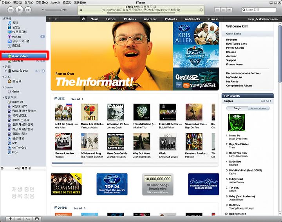This screenshot has width=282, height=222.
Task: Switch to list view
Action: (217, 10)
